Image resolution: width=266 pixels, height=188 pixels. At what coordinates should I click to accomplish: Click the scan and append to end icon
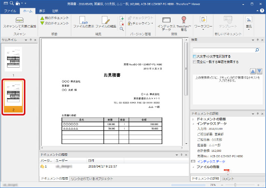point(19,21)
